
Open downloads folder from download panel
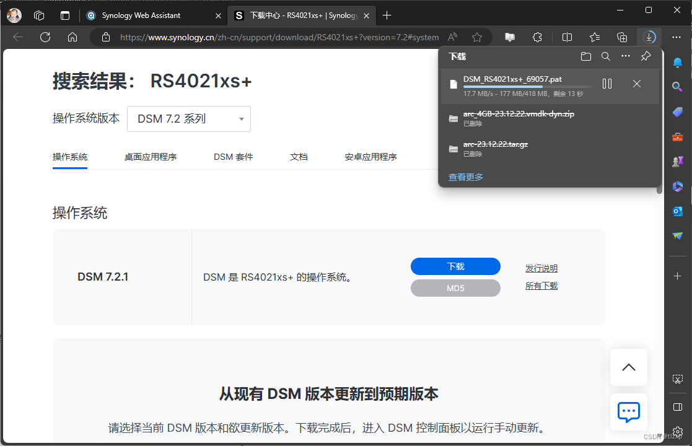[x=585, y=56]
